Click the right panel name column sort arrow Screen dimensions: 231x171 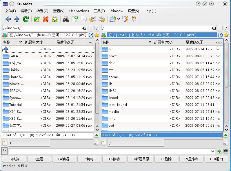(x=150, y=42)
